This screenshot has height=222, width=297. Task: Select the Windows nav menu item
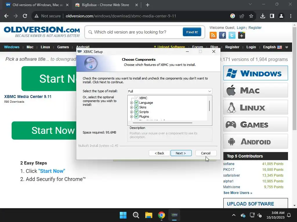pos(12,47)
